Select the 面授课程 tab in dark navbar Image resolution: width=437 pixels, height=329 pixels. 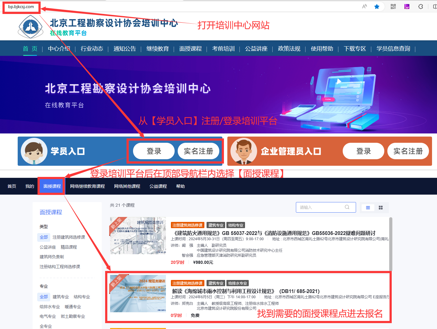click(x=52, y=186)
